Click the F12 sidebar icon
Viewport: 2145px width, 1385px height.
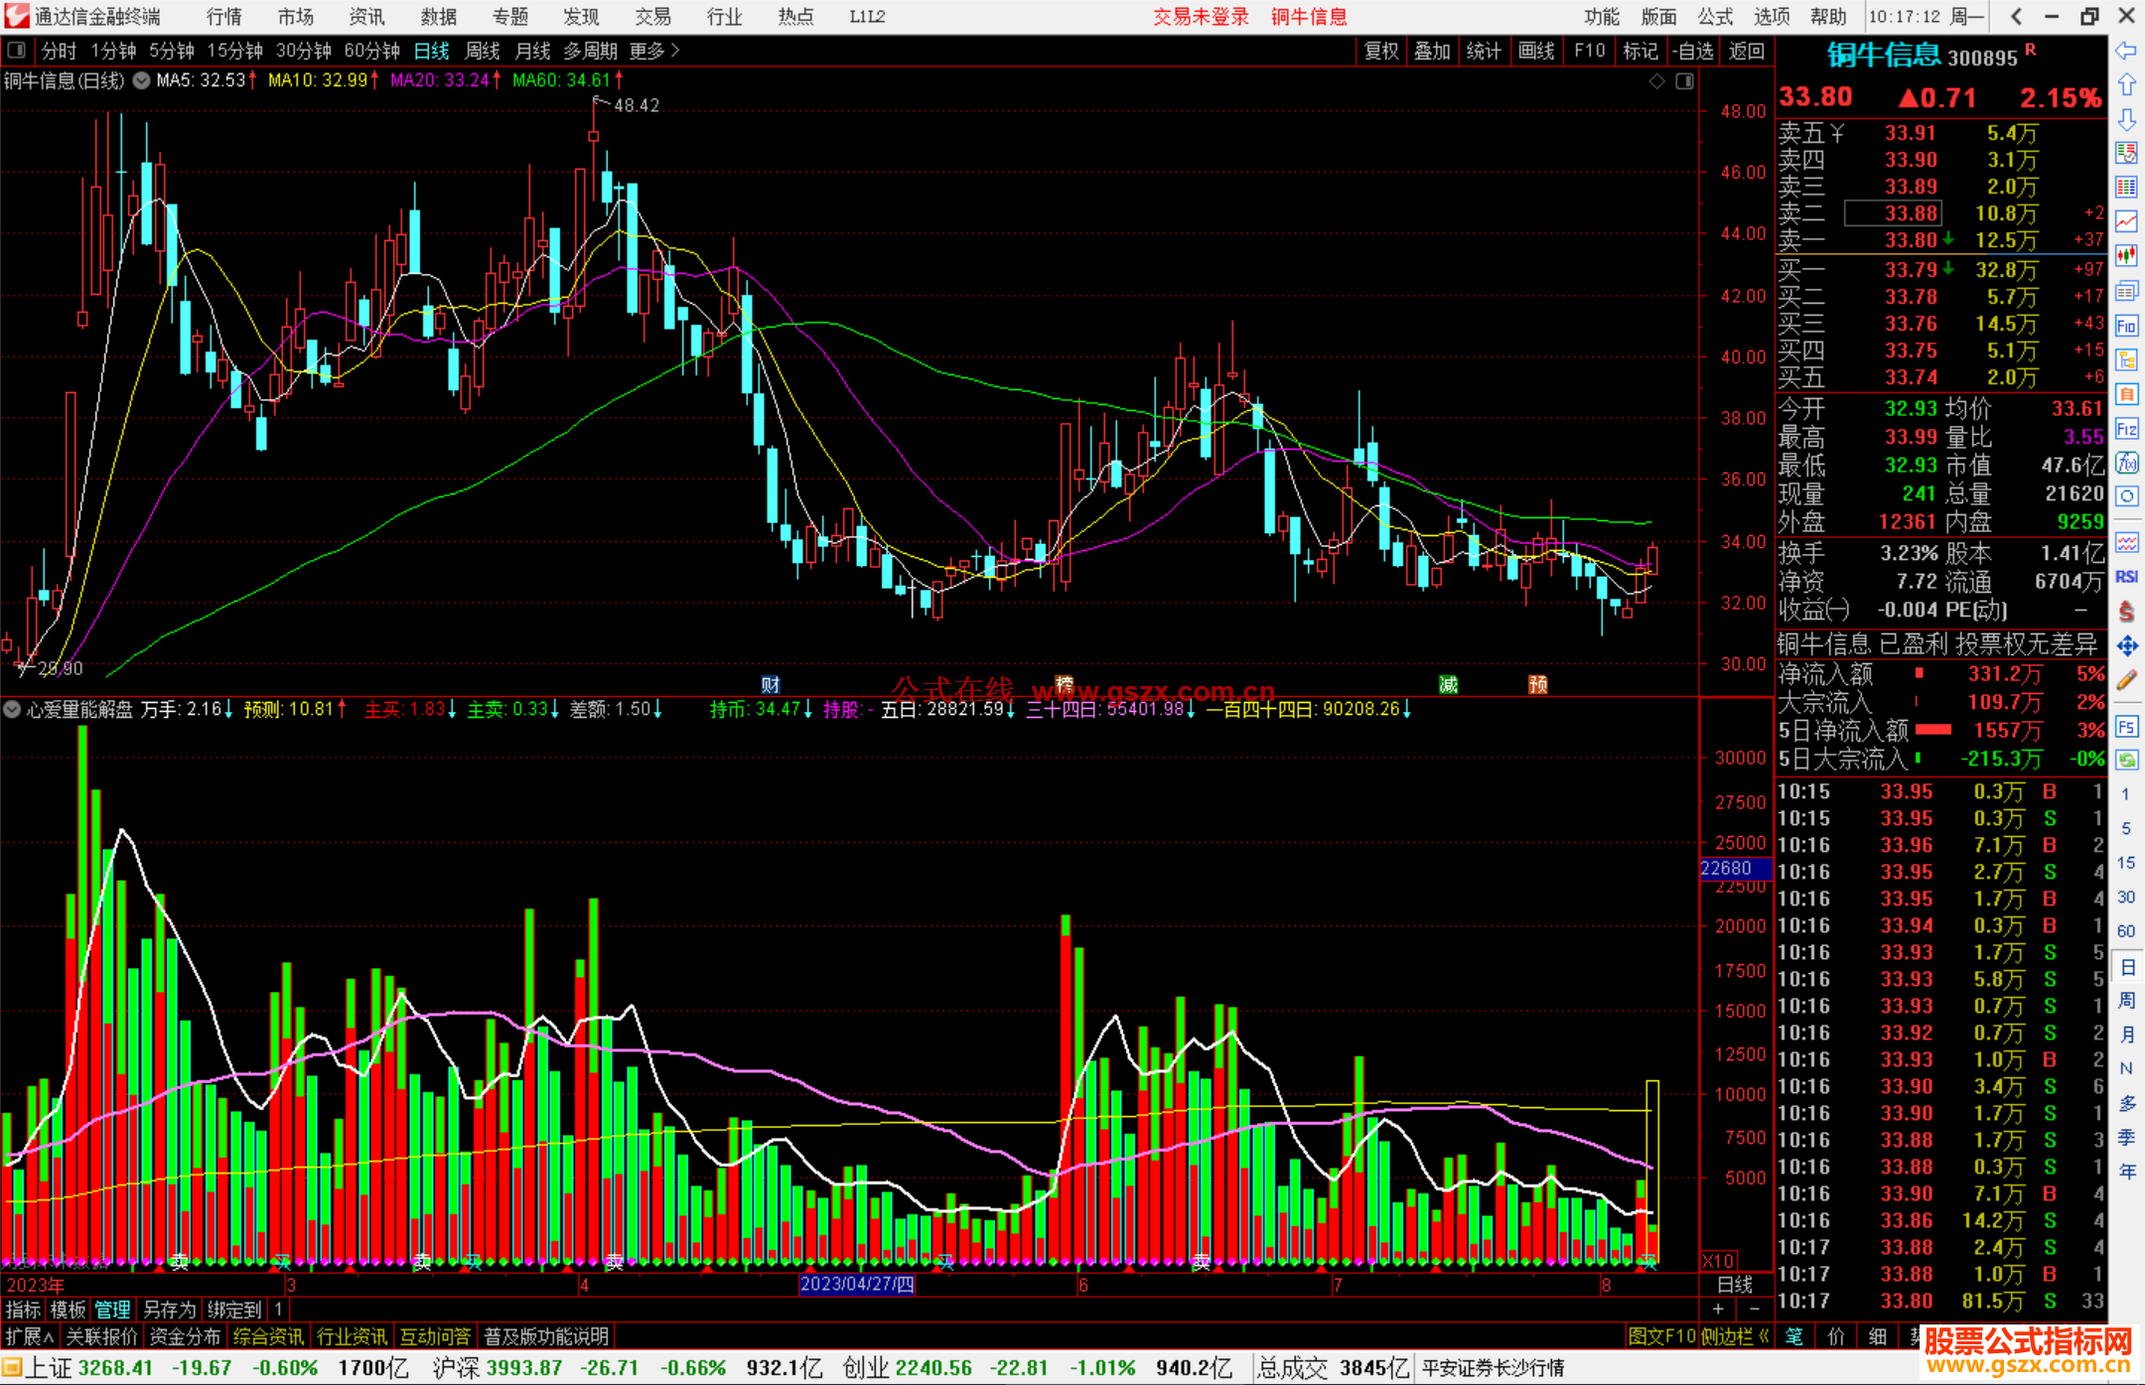pyautogui.click(x=2126, y=429)
